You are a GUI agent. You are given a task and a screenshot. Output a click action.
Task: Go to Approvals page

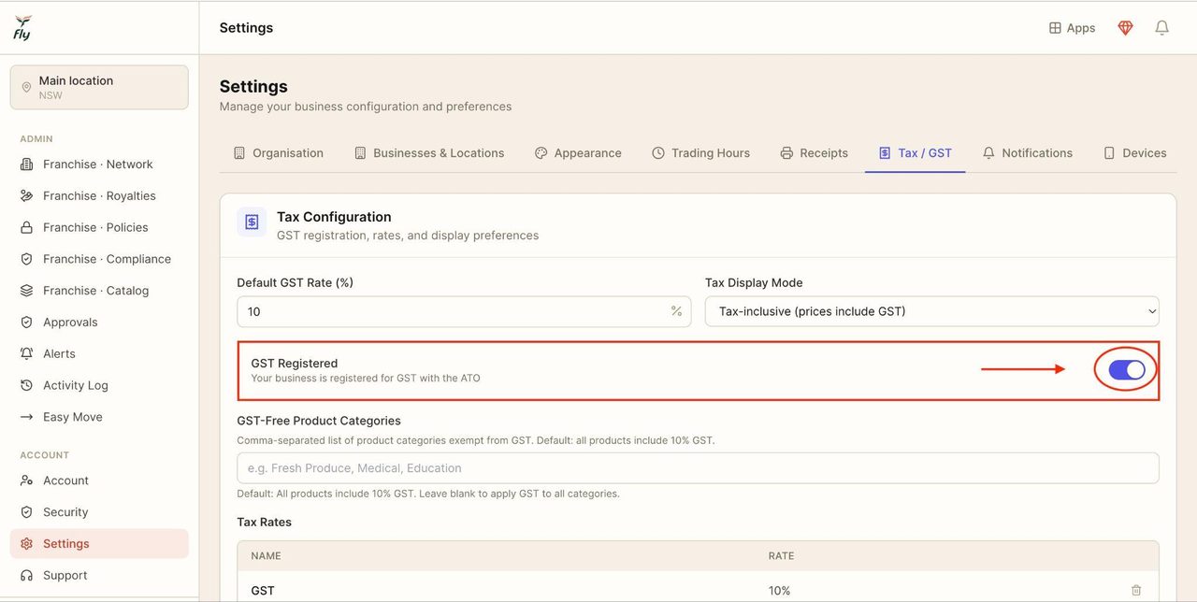pos(99,322)
